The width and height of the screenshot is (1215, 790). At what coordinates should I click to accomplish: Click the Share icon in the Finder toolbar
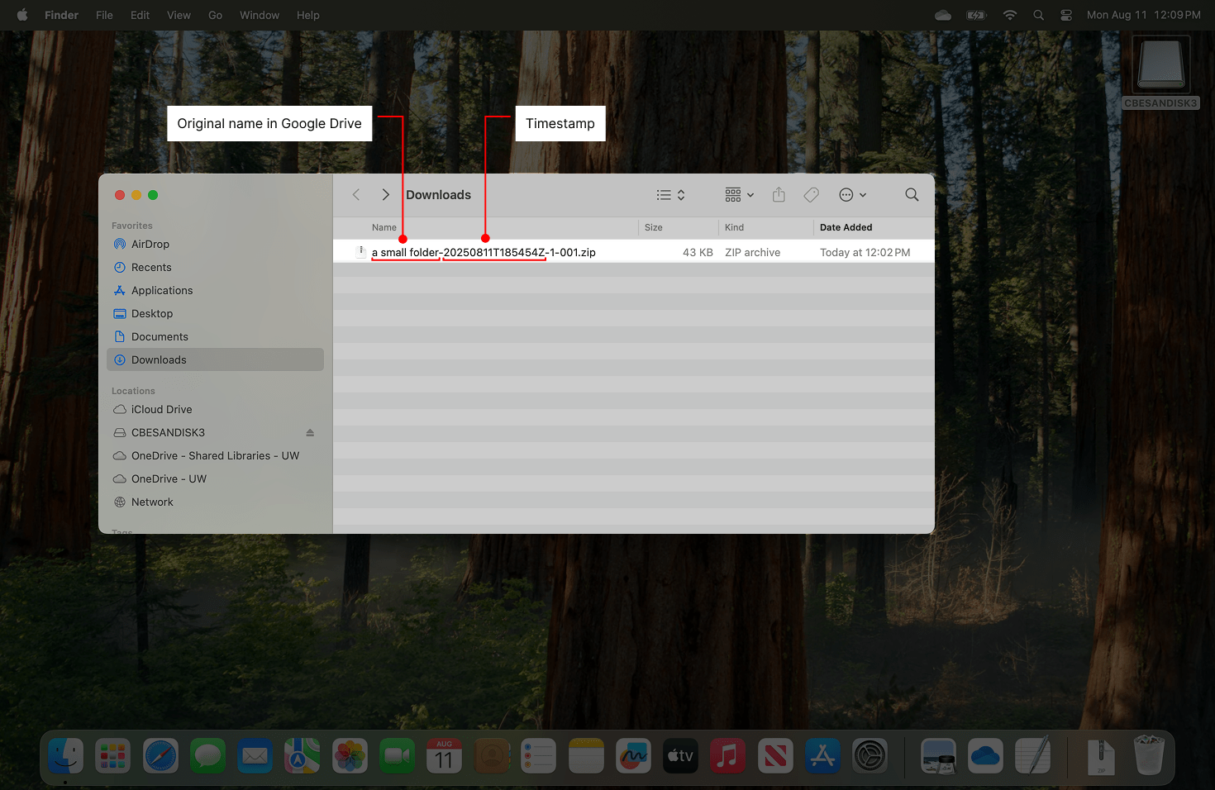(x=778, y=194)
